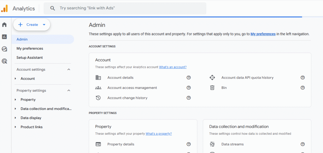Open Property details setting
Image resolution: width=323 pixels, height=153 pixels.
[x=121, y=144]
